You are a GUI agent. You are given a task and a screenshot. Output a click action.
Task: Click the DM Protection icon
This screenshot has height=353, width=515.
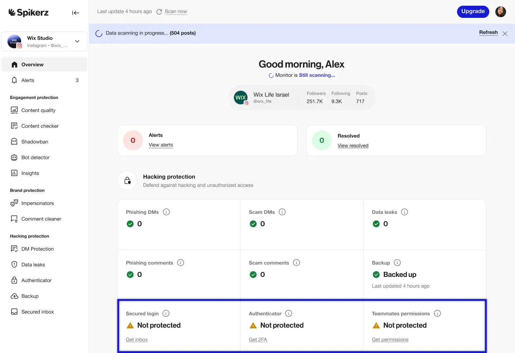point(14,249)
